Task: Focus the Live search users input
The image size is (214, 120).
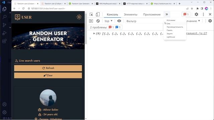Action: point(48,61)
